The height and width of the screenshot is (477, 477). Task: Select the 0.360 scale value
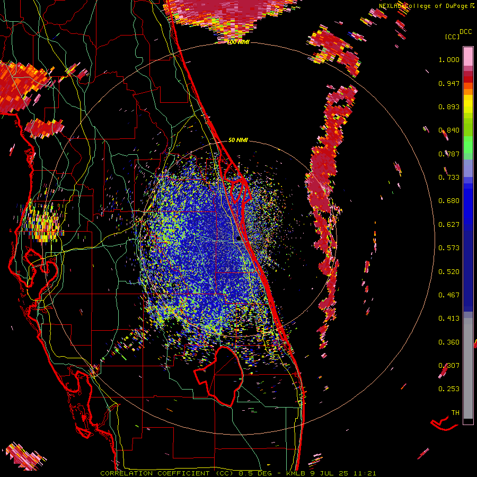point(449,342)
